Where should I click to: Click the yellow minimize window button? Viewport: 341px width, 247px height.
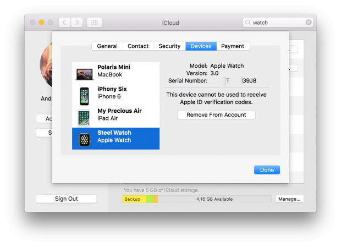click(x=42, y=23)
